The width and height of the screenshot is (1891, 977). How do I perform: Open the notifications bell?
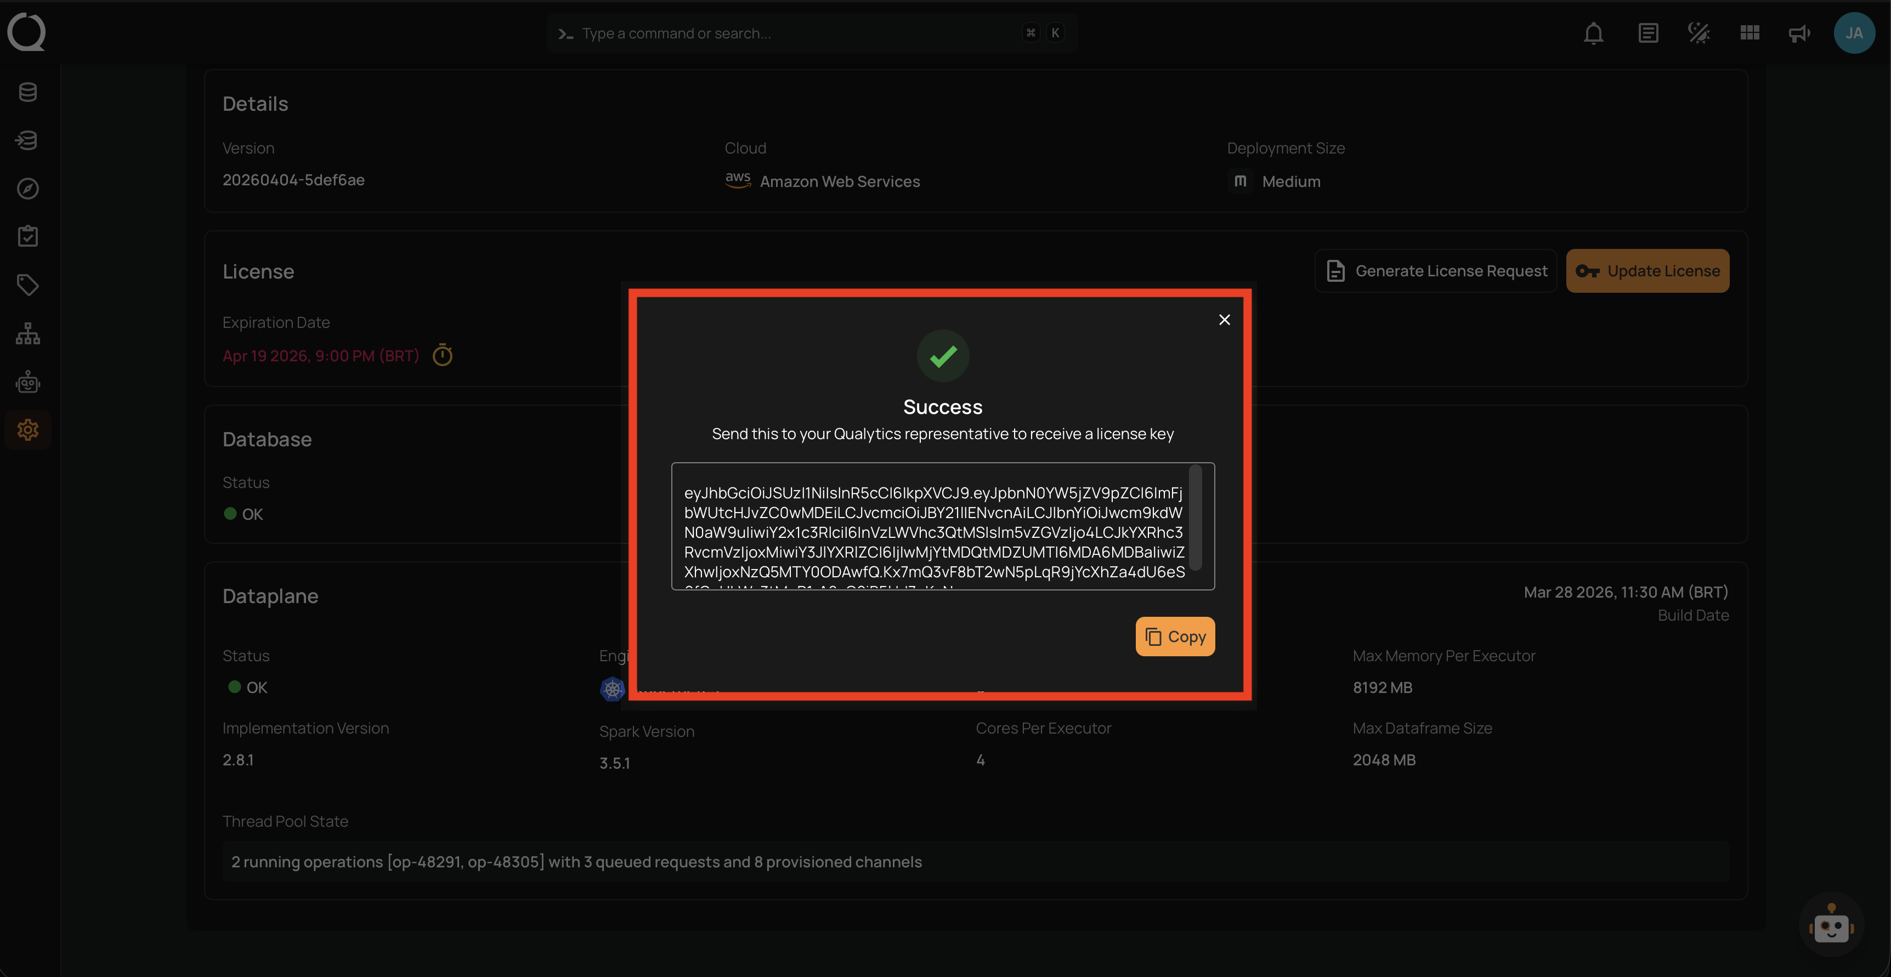click(x=1594, y=33)
